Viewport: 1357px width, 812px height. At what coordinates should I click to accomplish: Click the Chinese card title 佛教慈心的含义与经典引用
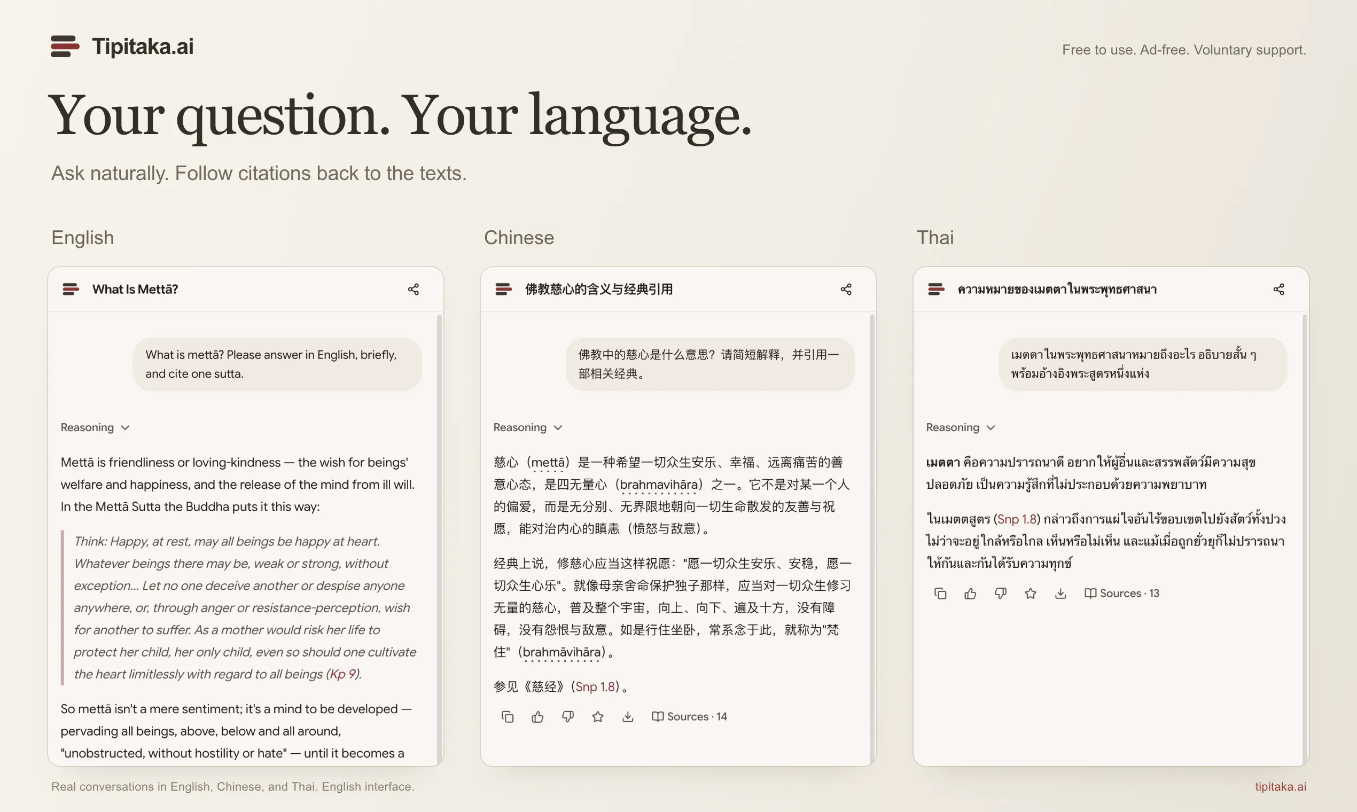pos(599,290)
